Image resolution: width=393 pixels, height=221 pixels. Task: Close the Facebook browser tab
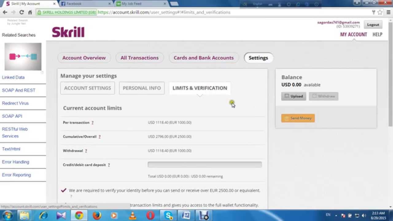110,4
